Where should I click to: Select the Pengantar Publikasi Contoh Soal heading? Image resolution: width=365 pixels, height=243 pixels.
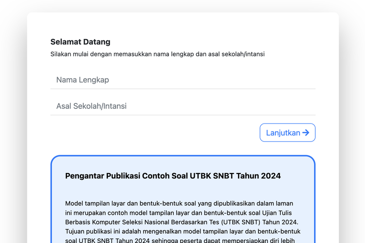[173, 175]
